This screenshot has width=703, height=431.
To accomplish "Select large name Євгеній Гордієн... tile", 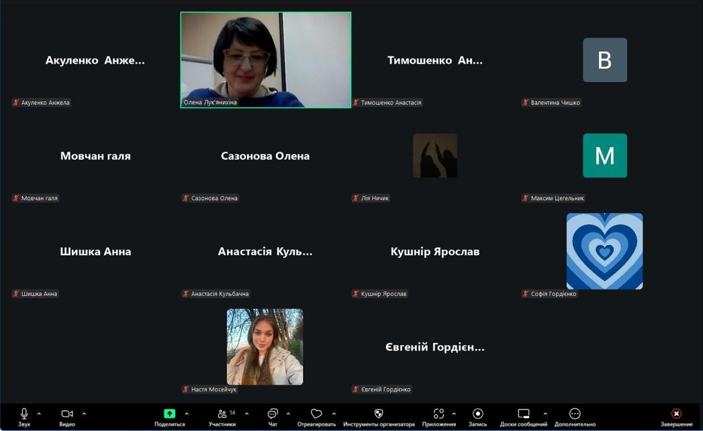I will click(x=435, y=347).
